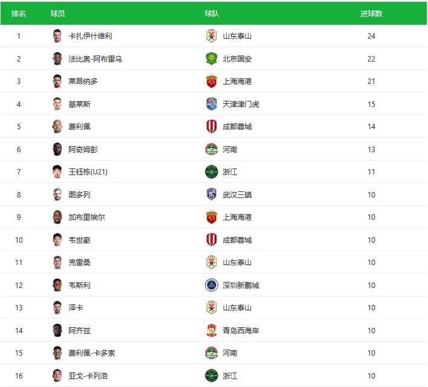Click 法比奥-阿布雷乌 player photo
428x387 pixels.
click(x=57, y=59)
